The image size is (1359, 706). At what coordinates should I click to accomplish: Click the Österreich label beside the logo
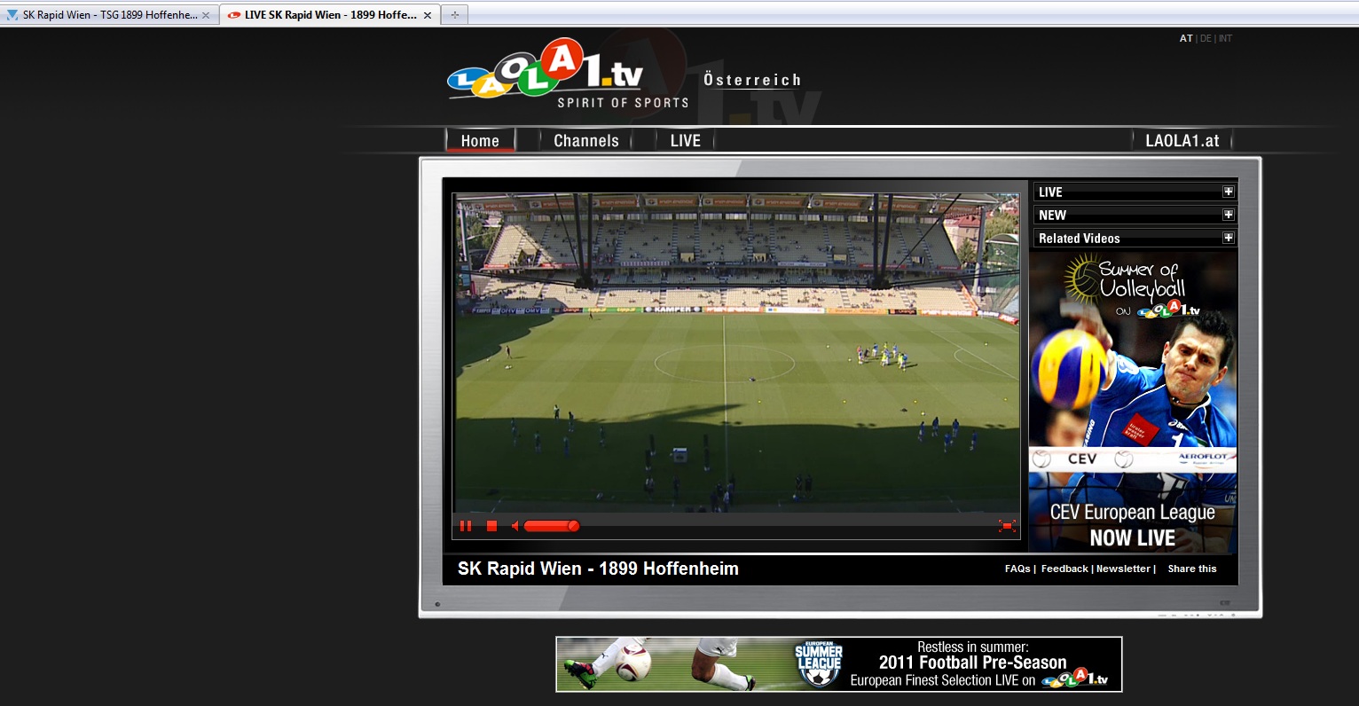[x=752, y=80]
